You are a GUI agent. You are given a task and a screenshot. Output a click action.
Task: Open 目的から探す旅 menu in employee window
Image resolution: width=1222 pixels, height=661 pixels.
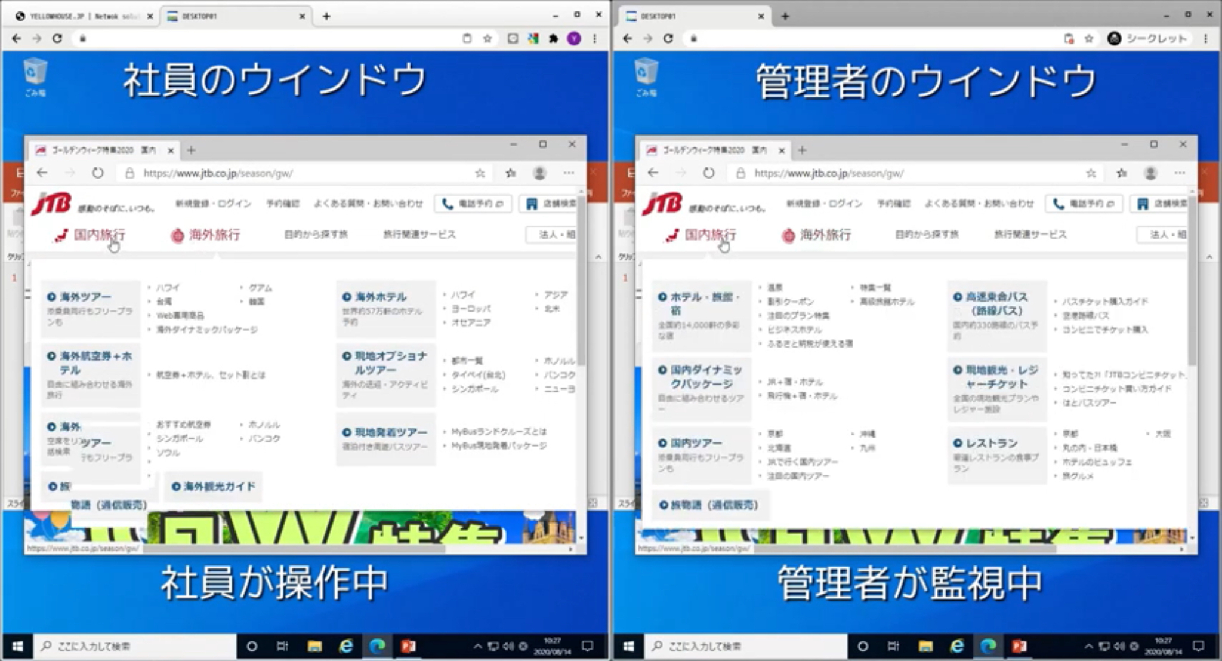(x=316, y=235)
